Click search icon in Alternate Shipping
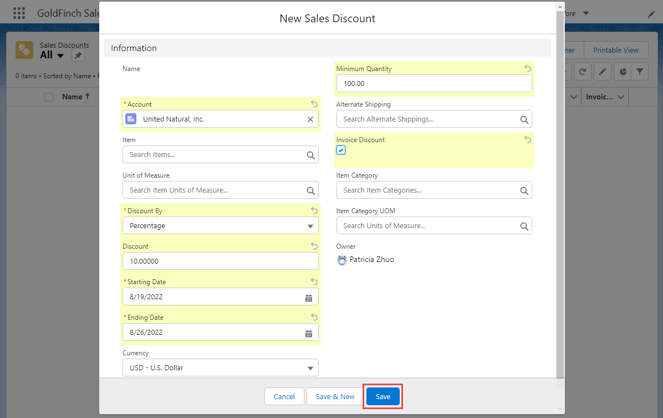The height and width of the screenshot is (418, 663). click(x=524, y=119)
